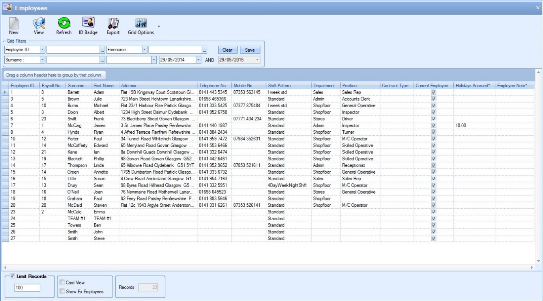
Task: Expand the Employee ID filter dropdown
Action: [x=43, y=50]
